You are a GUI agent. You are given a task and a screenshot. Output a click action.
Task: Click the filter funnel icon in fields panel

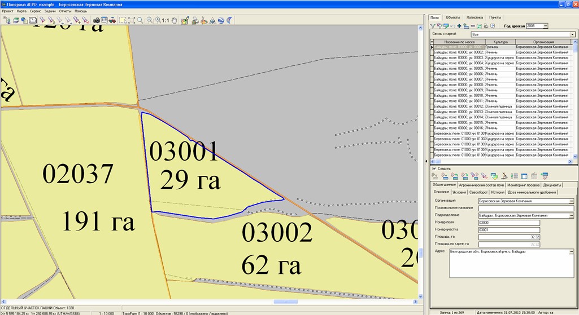coord(433,26)
